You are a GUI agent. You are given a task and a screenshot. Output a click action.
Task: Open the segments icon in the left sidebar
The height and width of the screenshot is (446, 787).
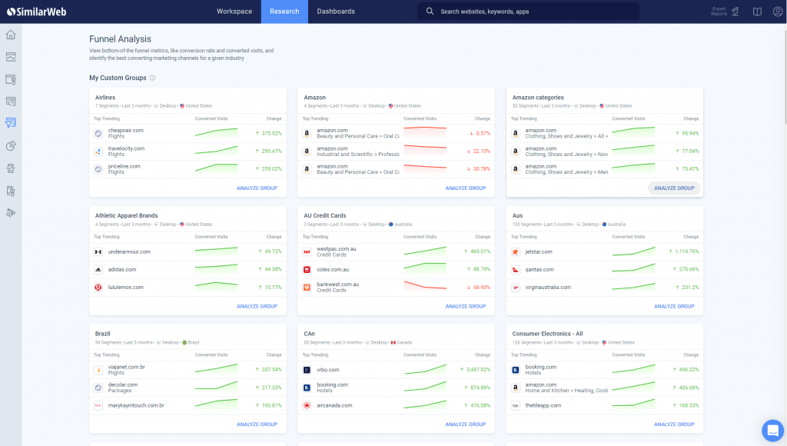coord(11,167)
